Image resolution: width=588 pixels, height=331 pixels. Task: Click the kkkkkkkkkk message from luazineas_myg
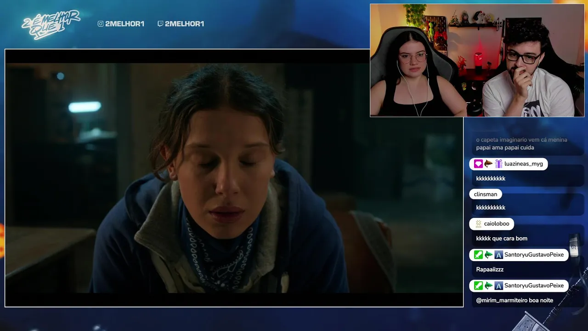(x=491, y=178)
